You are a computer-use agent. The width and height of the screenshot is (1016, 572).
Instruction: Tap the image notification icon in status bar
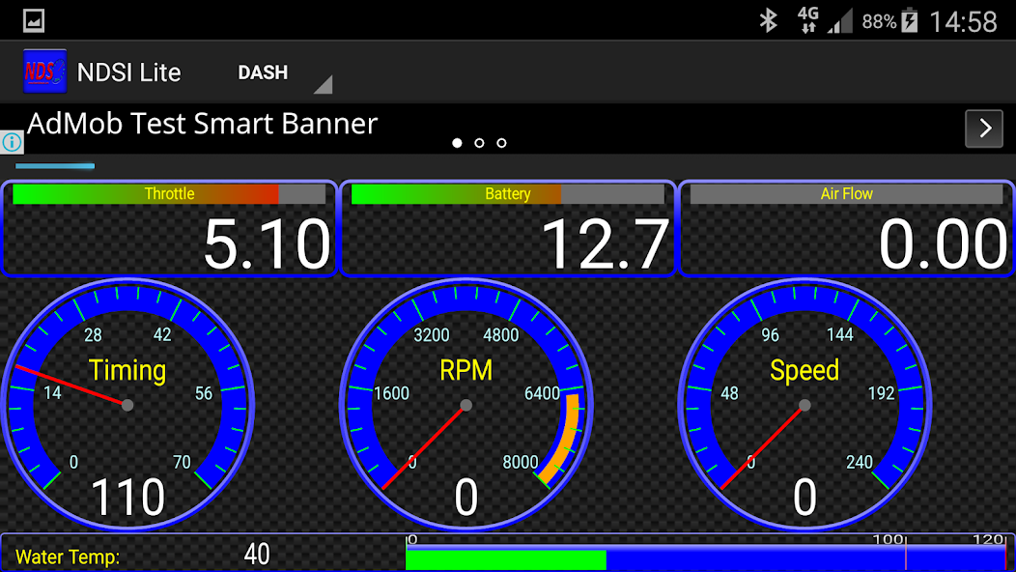tap(33, 20)
